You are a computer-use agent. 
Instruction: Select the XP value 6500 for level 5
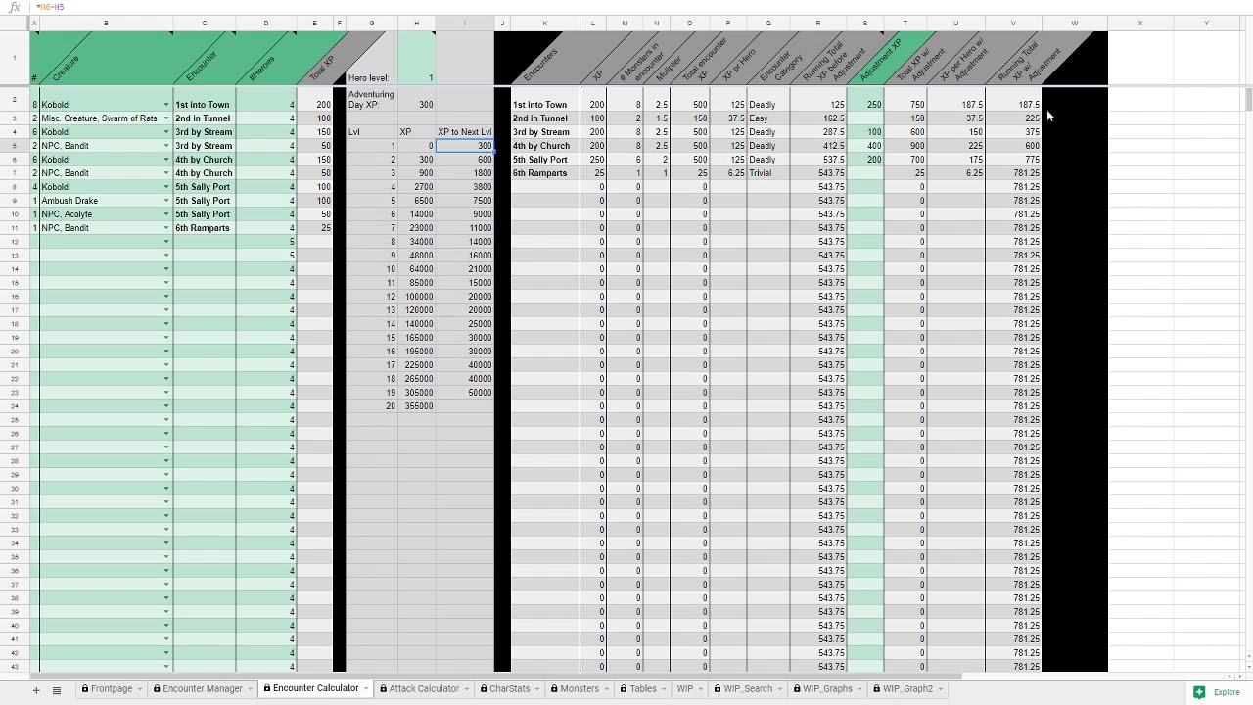pos(416,201)
